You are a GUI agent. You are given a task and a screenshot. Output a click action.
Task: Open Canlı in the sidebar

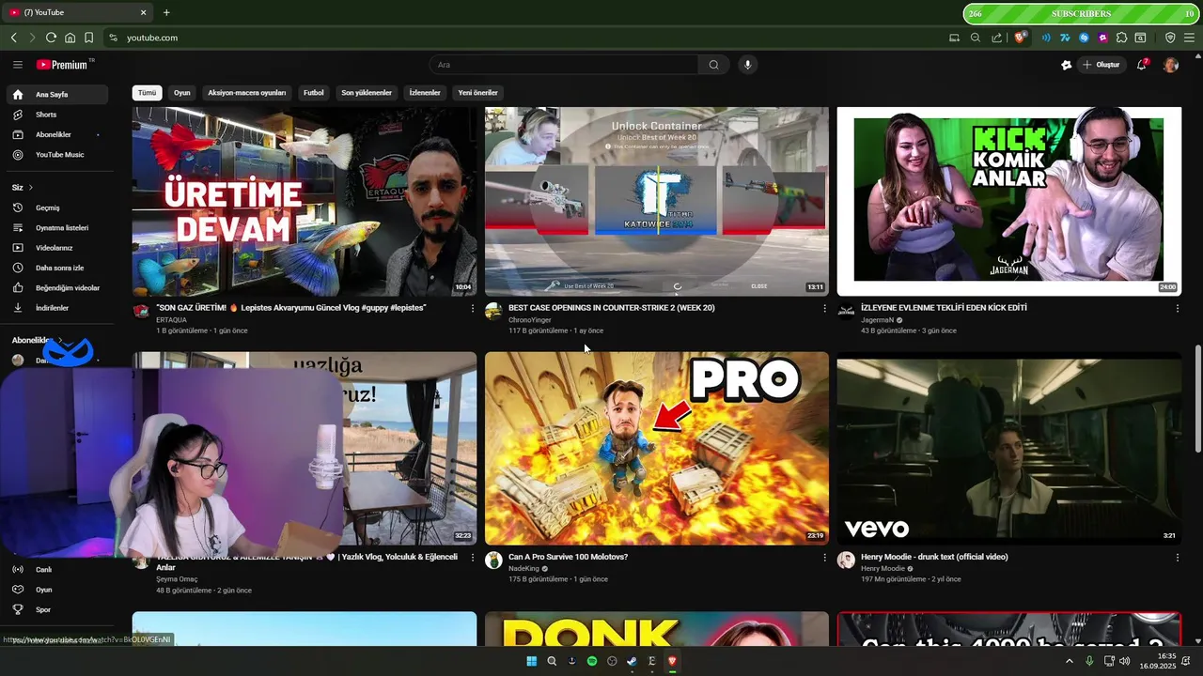[56, 570]
